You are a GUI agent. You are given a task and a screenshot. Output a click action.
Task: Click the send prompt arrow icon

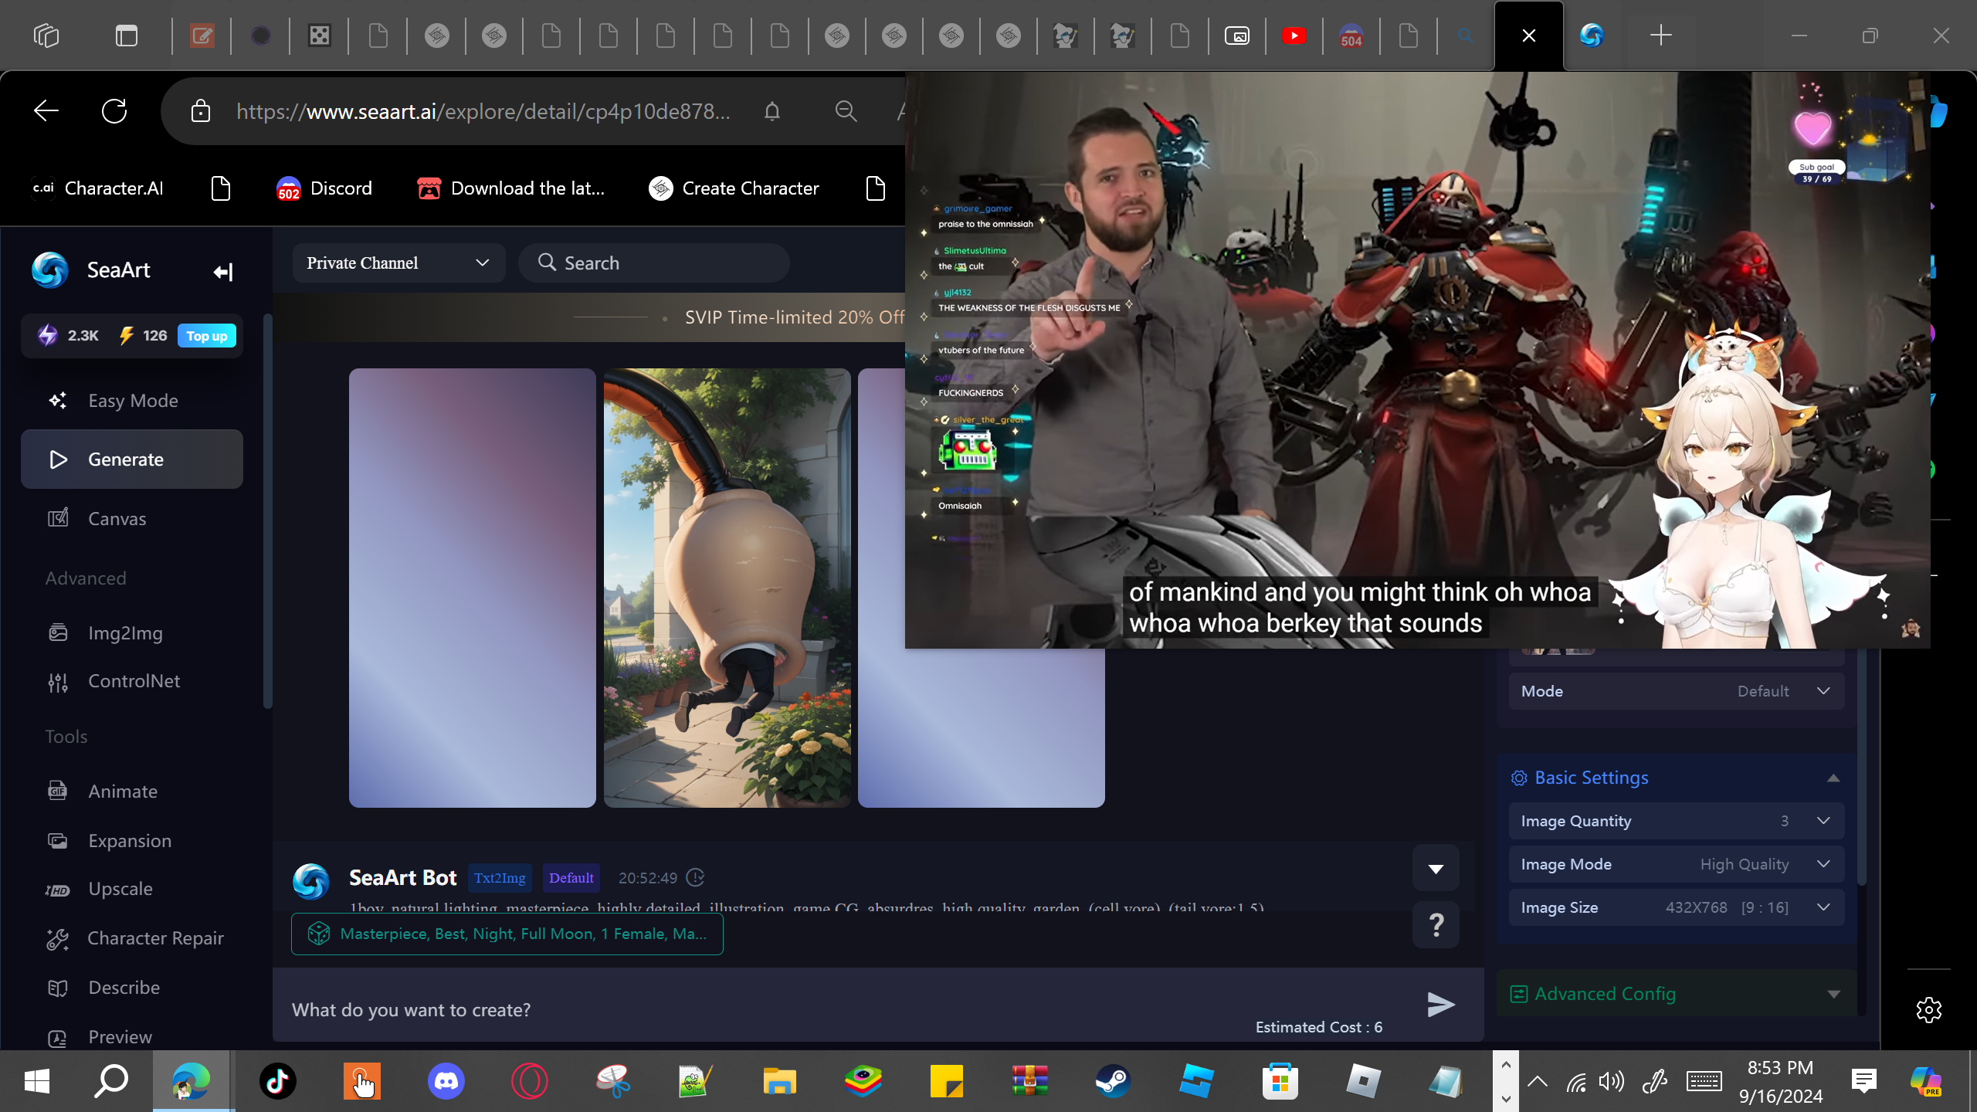(1440, 1005)
